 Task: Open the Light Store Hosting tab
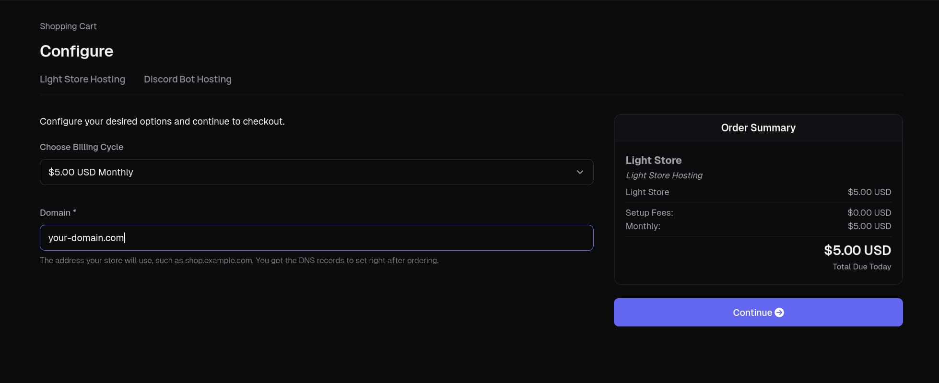coord(82,79)
